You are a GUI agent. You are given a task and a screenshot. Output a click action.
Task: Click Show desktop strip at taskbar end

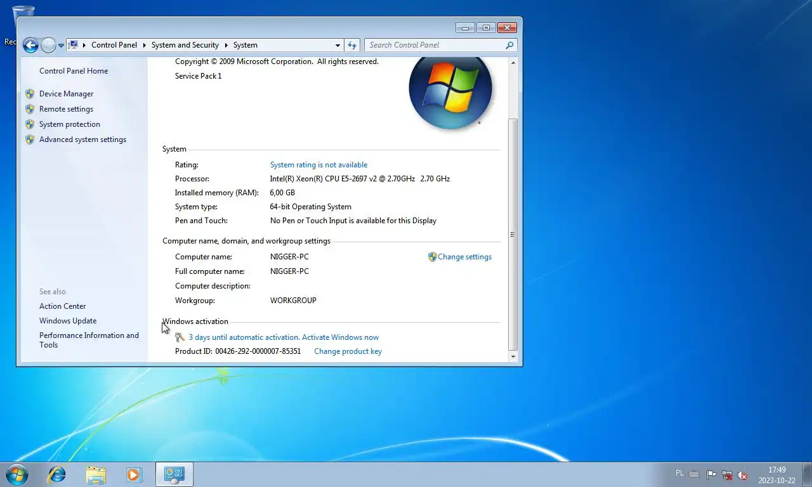coord(807,474)
